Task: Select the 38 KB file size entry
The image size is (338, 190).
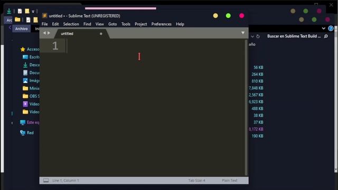Action: pyautogui.click(x=258, y=116)
